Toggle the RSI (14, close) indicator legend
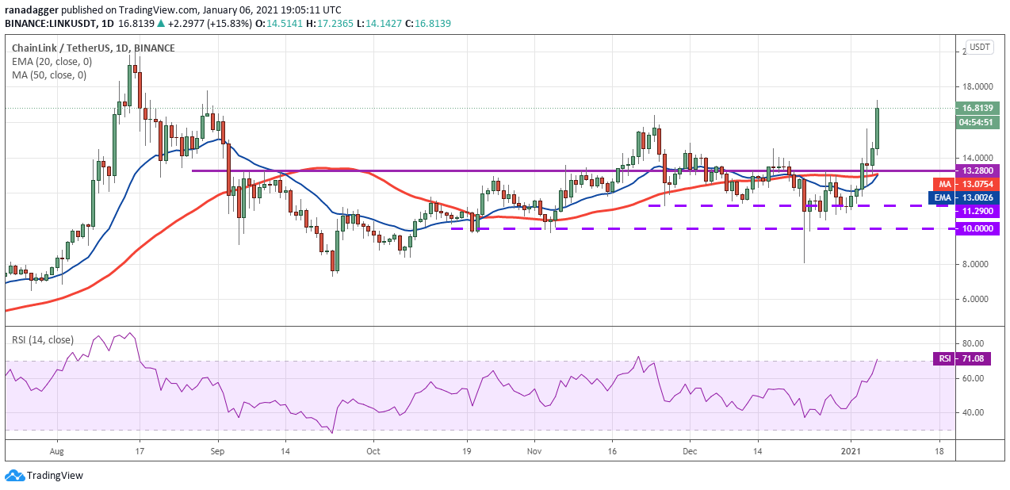The width and height of the screenshot is (1010, 490). click(x=42, y=340)
